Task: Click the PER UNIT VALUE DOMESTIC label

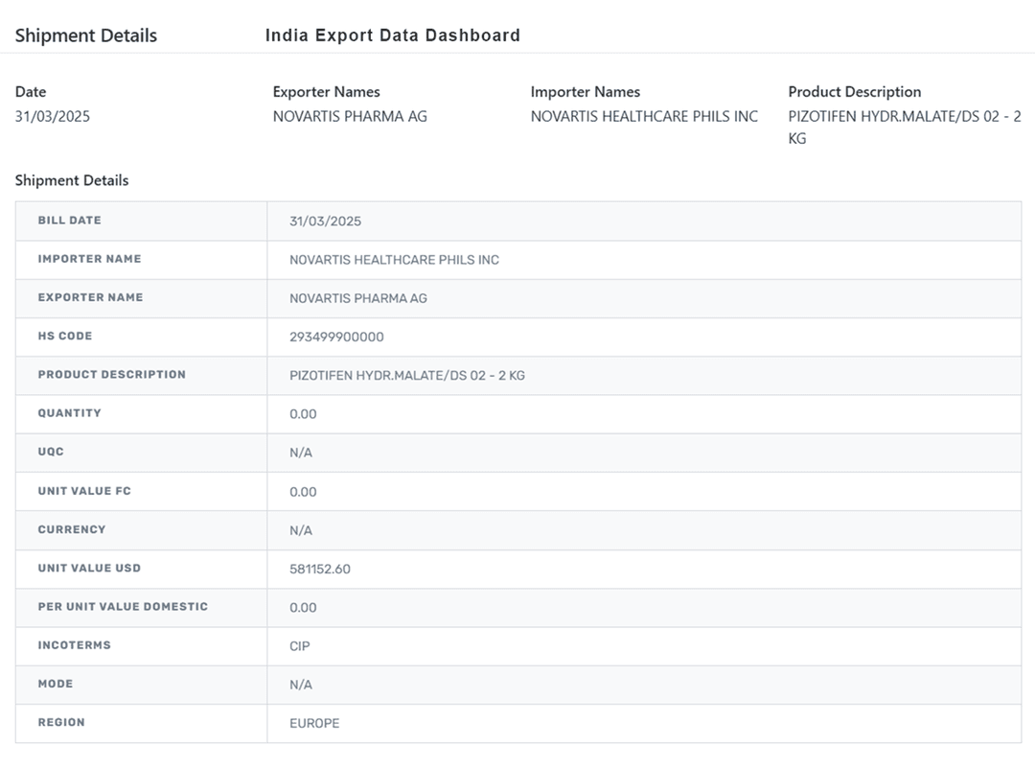Action: click(x=123, y=607)
